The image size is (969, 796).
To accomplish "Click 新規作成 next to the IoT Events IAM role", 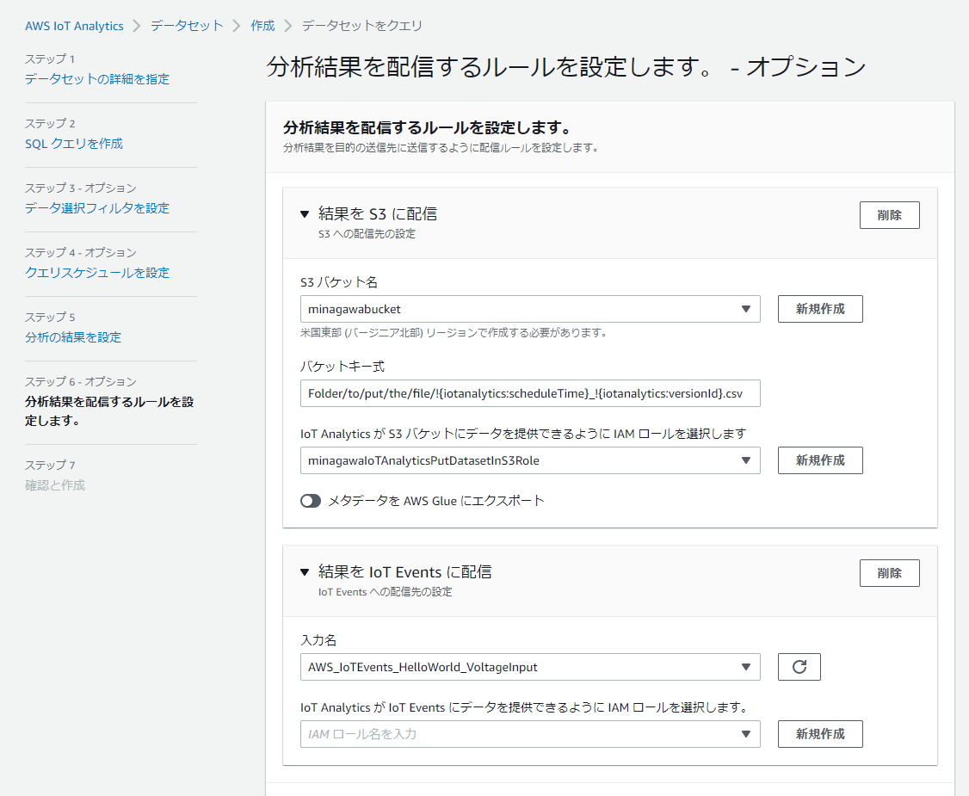I will 820,734.
